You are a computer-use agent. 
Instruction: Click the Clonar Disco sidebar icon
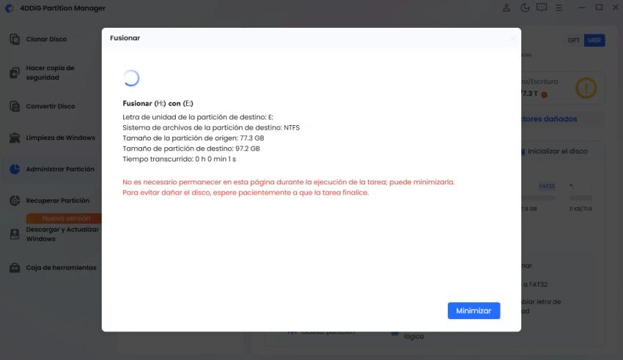click(15, 40)
